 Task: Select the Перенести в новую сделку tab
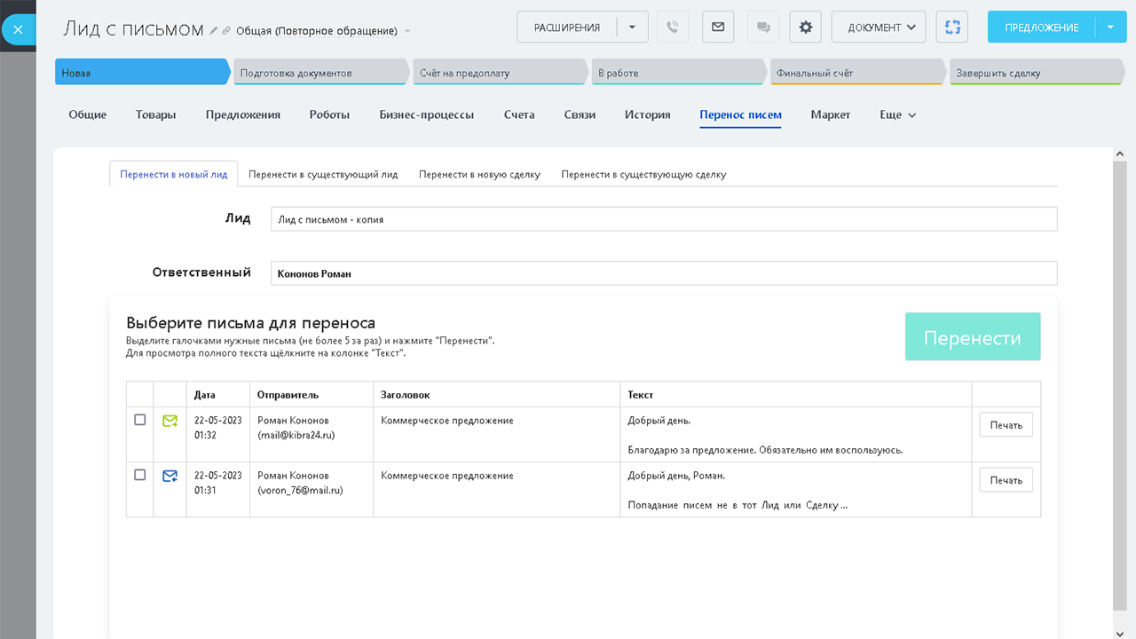coord(479,175)
